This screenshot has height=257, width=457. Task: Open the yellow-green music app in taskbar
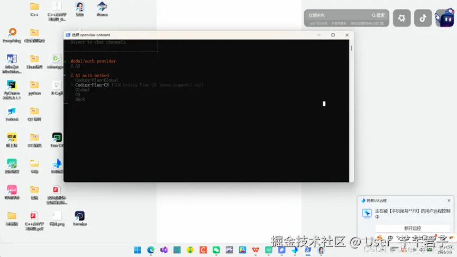click(190, 250)
